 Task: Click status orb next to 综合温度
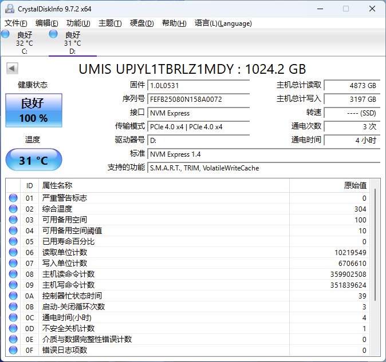(13, 209)
